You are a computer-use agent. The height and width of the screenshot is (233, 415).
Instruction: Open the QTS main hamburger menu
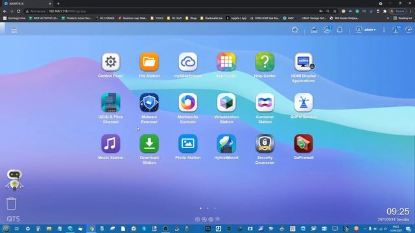pos(14,30)
